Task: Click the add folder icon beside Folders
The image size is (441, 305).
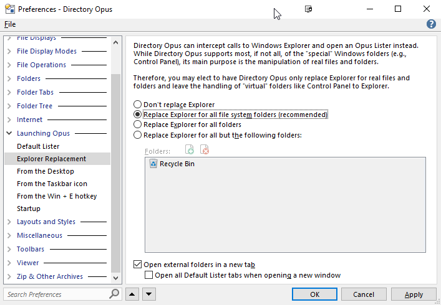Action: 190,149
